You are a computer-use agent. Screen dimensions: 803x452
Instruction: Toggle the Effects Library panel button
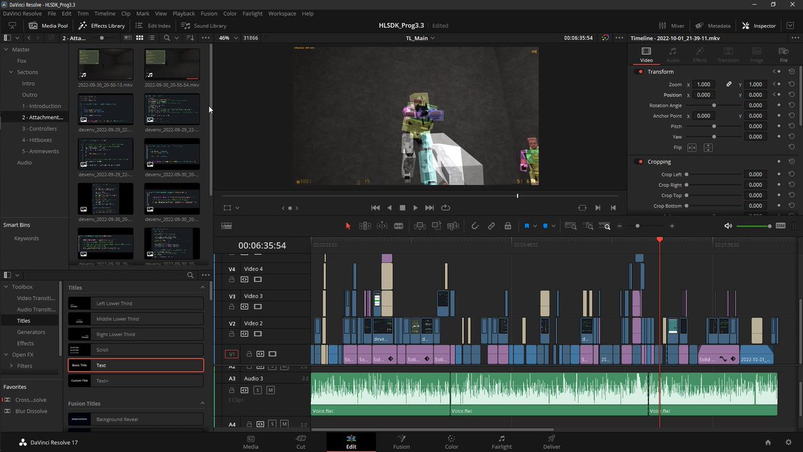pyautogui.click(x=102, y=25)
